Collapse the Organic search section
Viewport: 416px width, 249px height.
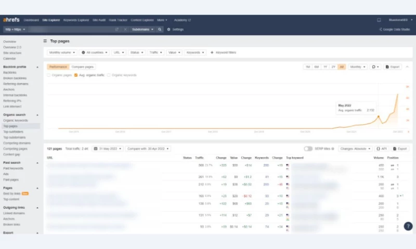pos(37,115)
